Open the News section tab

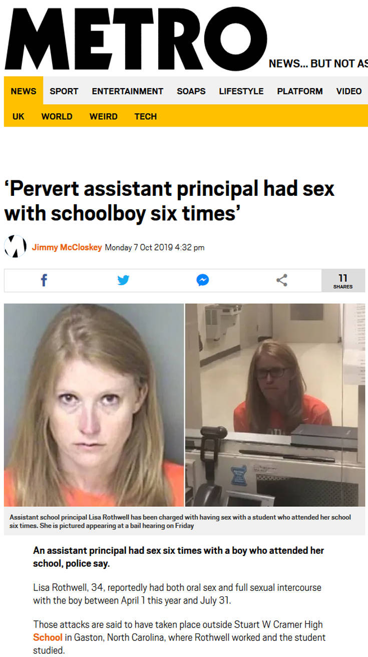coord(24,91)
